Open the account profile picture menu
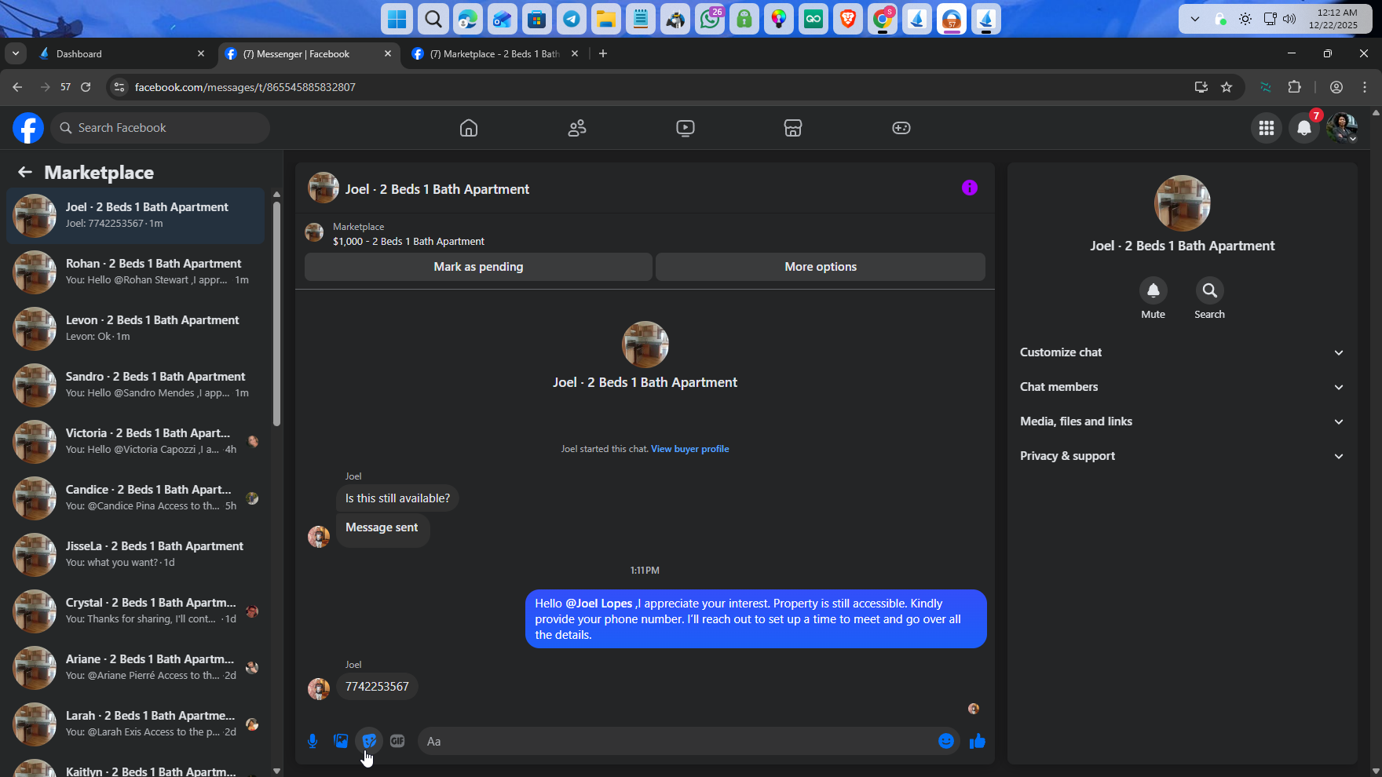 1342,128
